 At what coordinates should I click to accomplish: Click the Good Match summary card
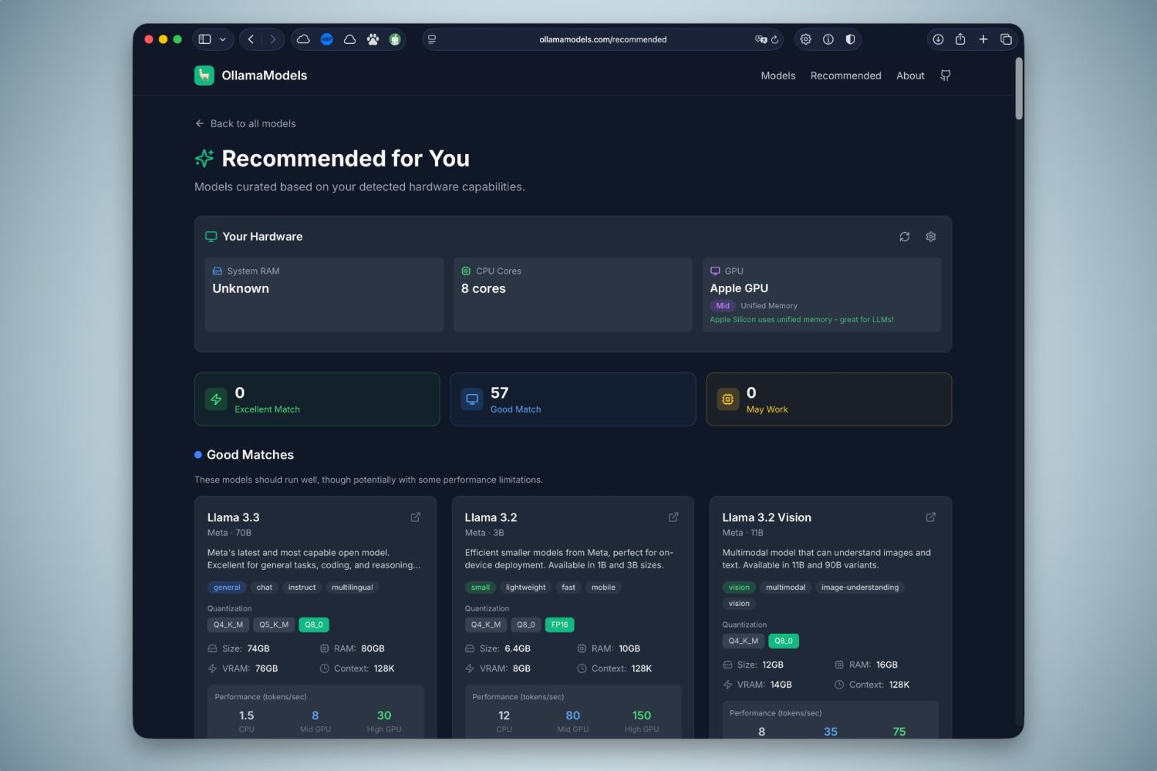[x=573, y=399]
